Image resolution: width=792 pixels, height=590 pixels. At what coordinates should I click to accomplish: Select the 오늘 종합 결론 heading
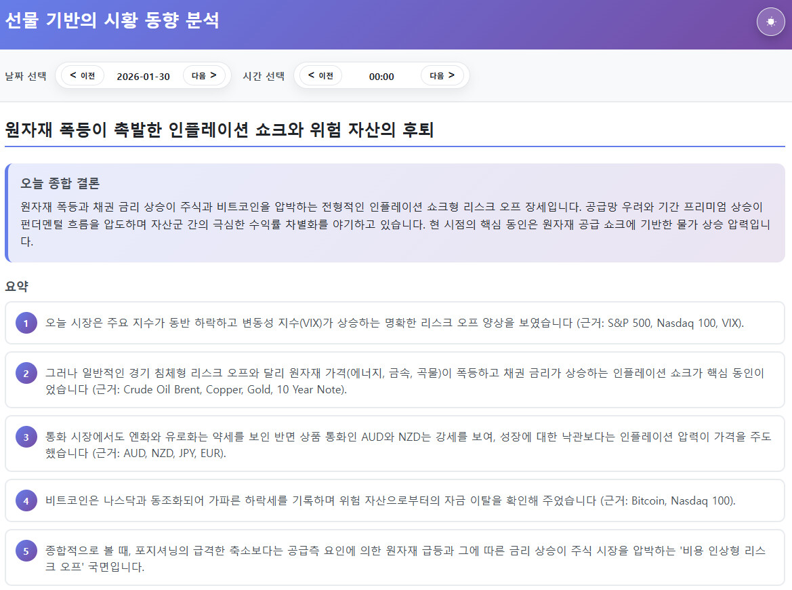pyautogui.click(x=60, y=183)
